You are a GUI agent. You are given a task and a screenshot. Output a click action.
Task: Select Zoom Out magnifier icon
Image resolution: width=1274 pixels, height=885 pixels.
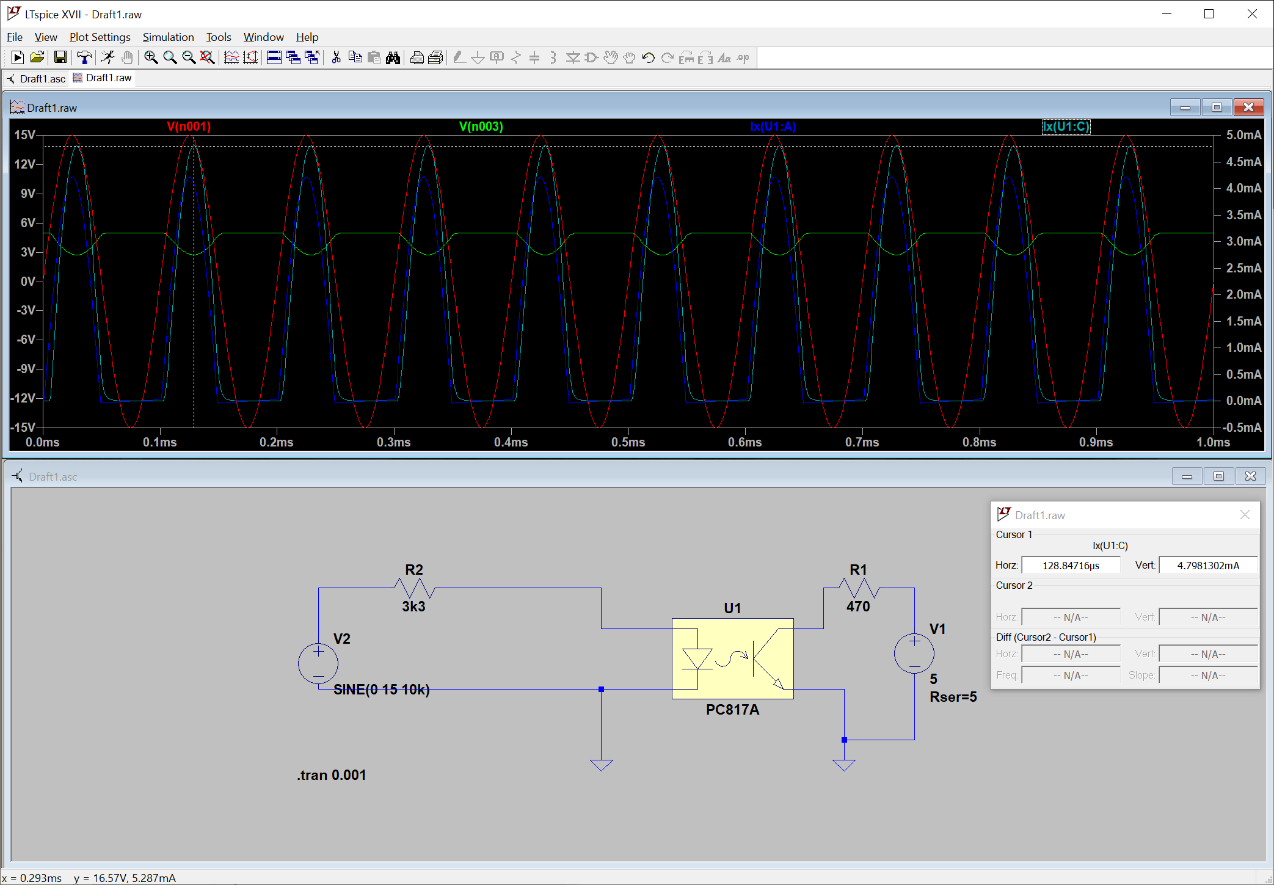pyautogui.click(x=189, y=57)
